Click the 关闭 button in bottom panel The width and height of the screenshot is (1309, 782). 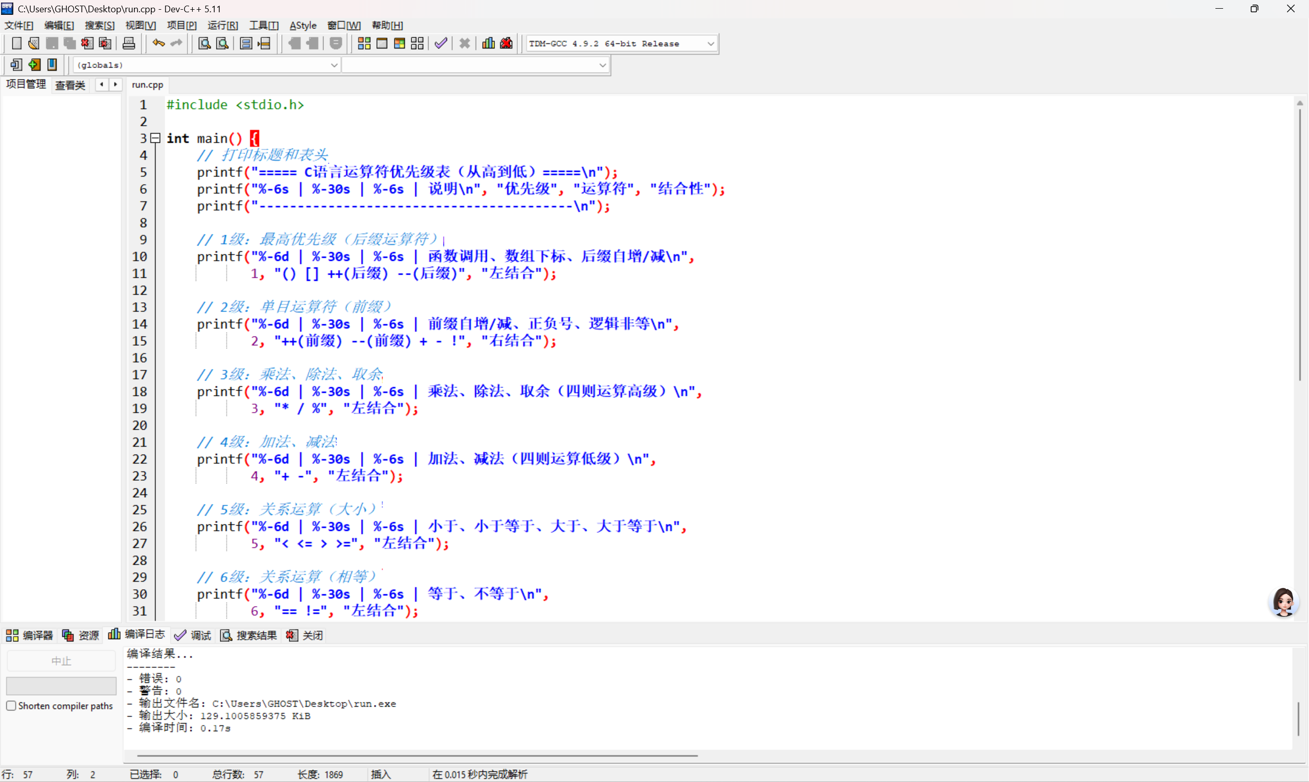click(305, 635)
